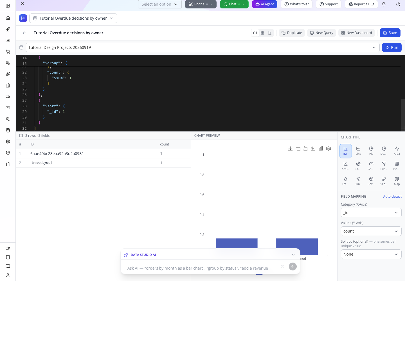This screenshot has height=337, width=405.
Task: Pick the Funnel chart type
Action: 384,166
